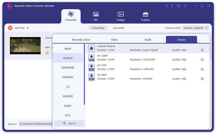Open the hamburger menu icon

click(185, 6)
